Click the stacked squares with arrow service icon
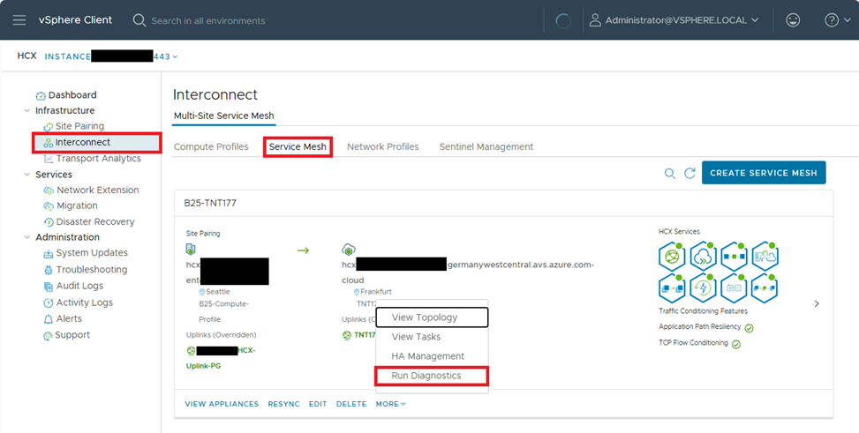Screen dimensions: 859x433 (673, 288)
